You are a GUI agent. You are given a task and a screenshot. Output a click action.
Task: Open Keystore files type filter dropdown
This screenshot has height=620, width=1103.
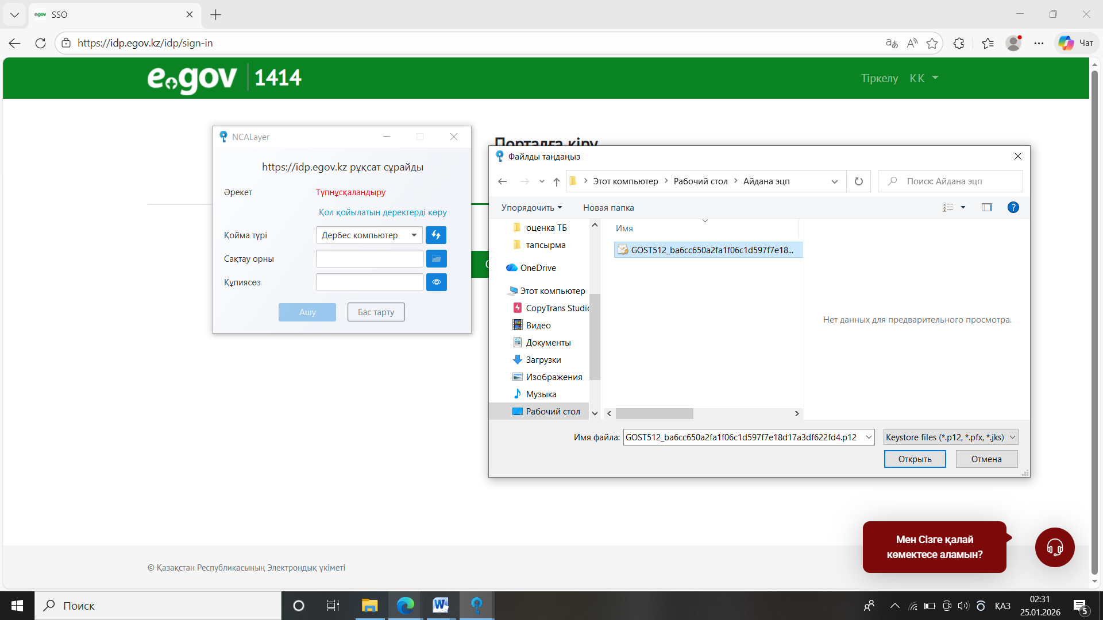pyautogui.click(x=950, y=437)
